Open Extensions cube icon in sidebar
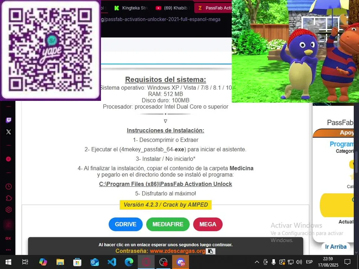The height and width of the screenshot is (269, 359). pyautogui.click(x=9, y=198)
